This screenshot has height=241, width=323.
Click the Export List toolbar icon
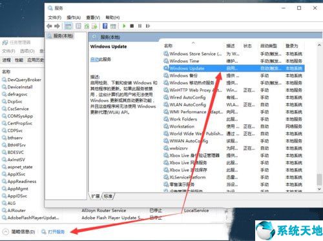click(x=94, y=26)
